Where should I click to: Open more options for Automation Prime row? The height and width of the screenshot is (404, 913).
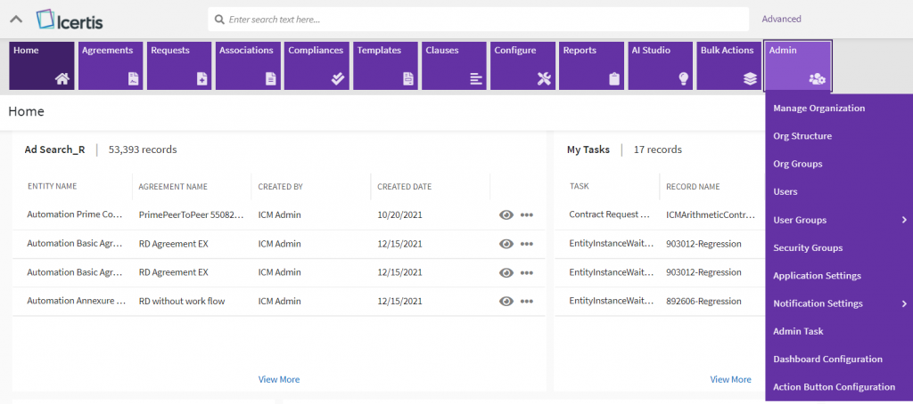(x=527, y=215)
